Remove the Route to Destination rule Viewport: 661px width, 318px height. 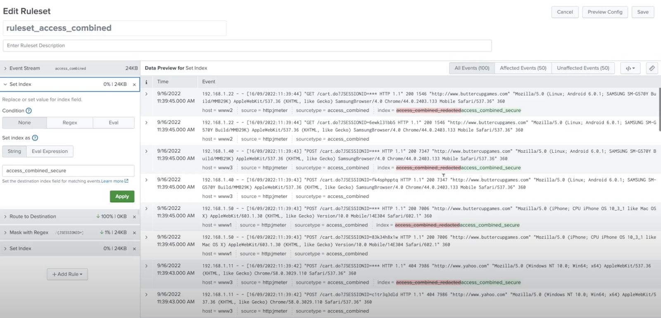click(x=134, y=217)
